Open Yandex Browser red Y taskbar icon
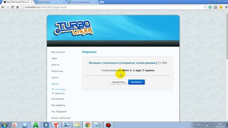This screenshot has width=228, height=128. pyautogui.click(x=56, y=125)
